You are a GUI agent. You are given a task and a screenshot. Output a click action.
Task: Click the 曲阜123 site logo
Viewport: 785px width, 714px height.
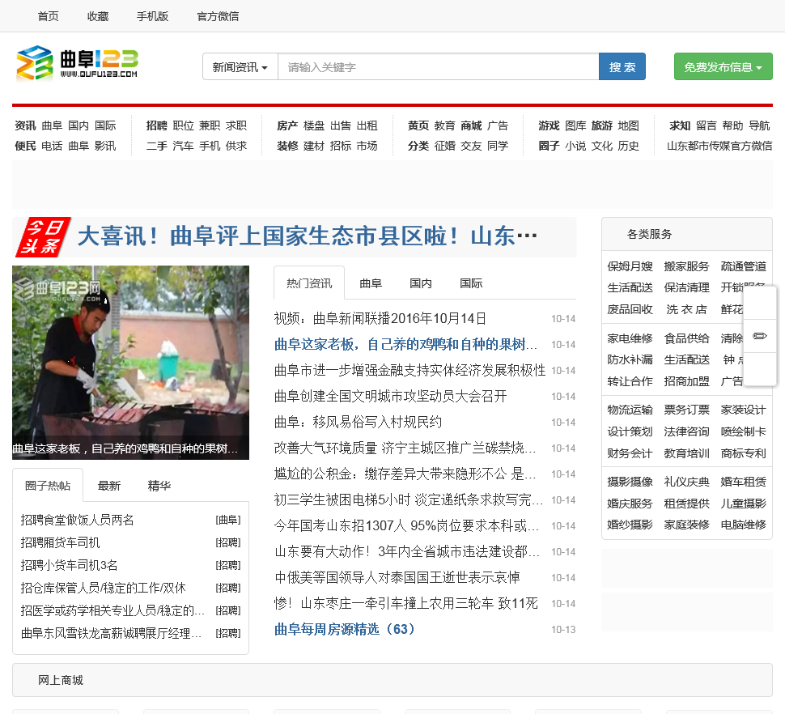(x=77, y=64)
